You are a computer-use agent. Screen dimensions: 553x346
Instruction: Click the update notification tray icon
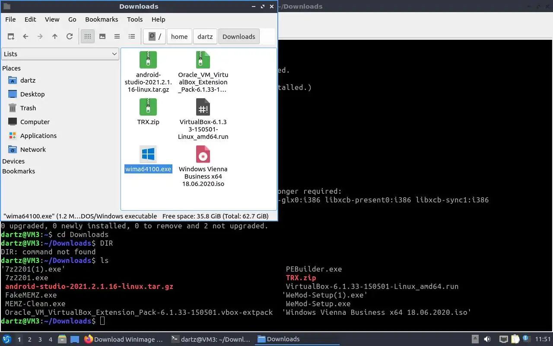coord(526,339)
